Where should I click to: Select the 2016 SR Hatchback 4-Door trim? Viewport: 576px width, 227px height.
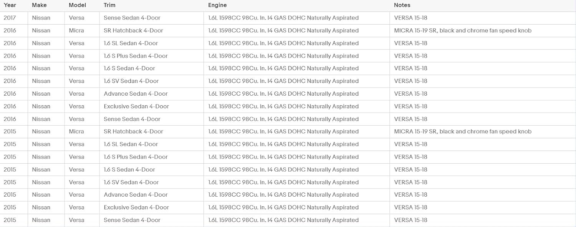coord(133,30)
